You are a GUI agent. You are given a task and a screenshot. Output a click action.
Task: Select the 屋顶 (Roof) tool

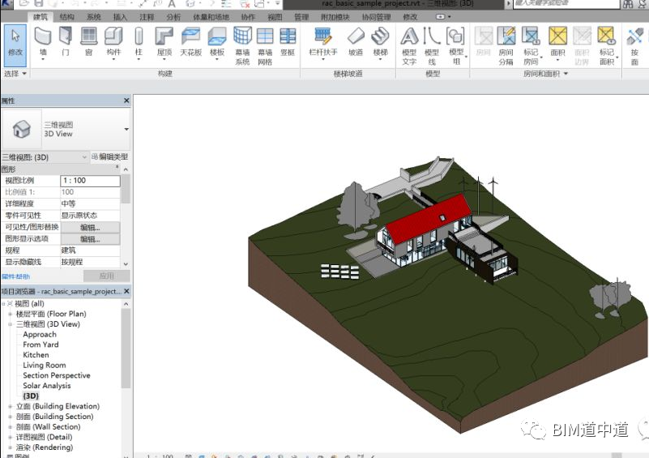pos(164,42)
